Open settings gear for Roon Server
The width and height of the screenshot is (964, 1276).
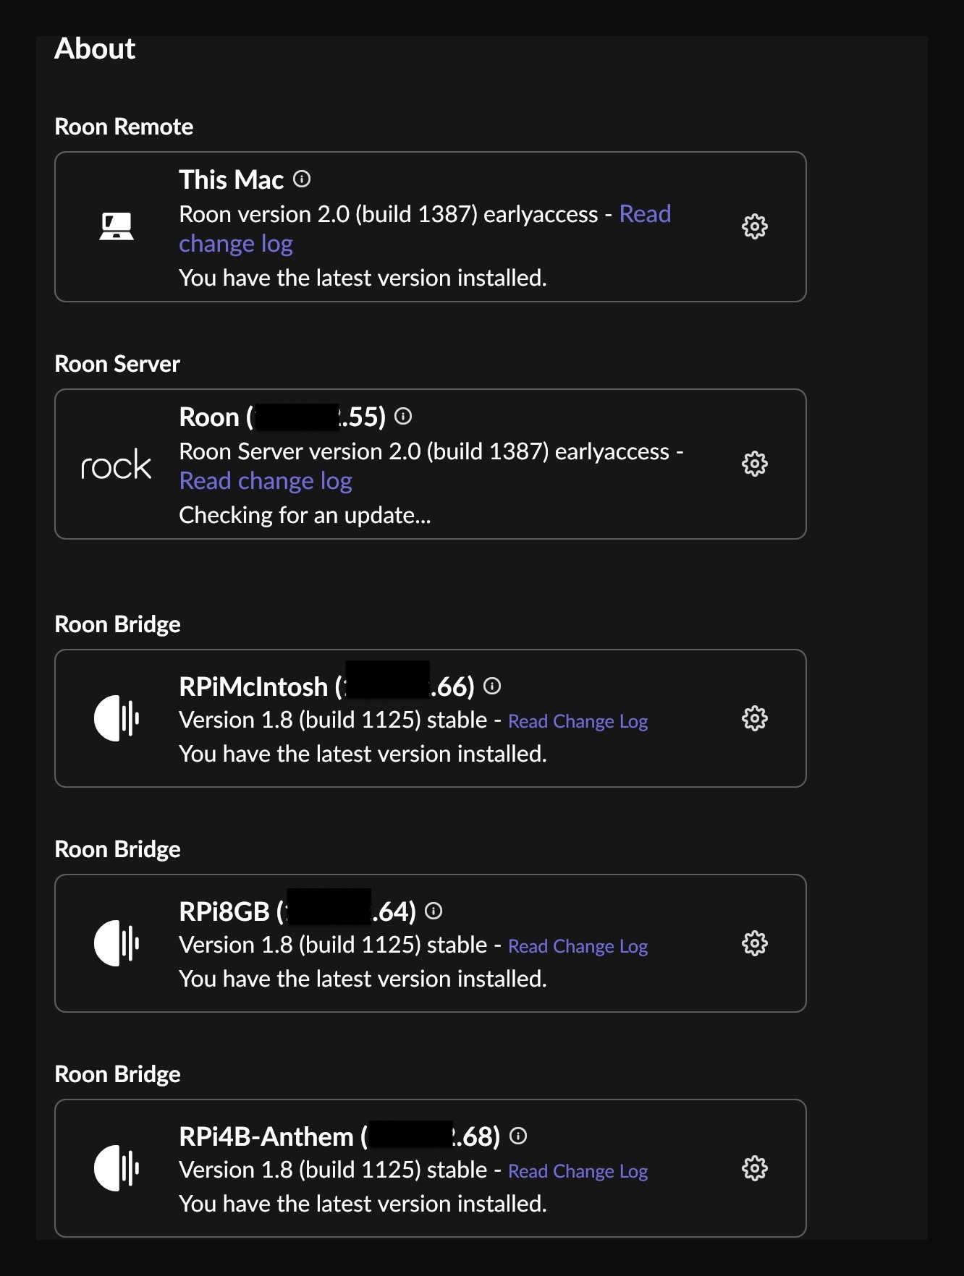point(754,464)
